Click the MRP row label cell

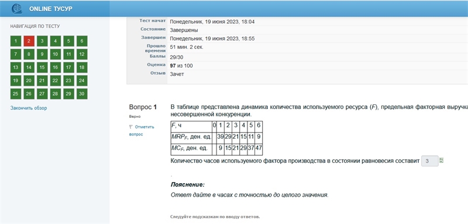click(191, 138)
